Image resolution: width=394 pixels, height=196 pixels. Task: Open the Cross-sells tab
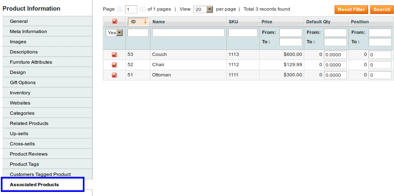[x=48, y=144]
